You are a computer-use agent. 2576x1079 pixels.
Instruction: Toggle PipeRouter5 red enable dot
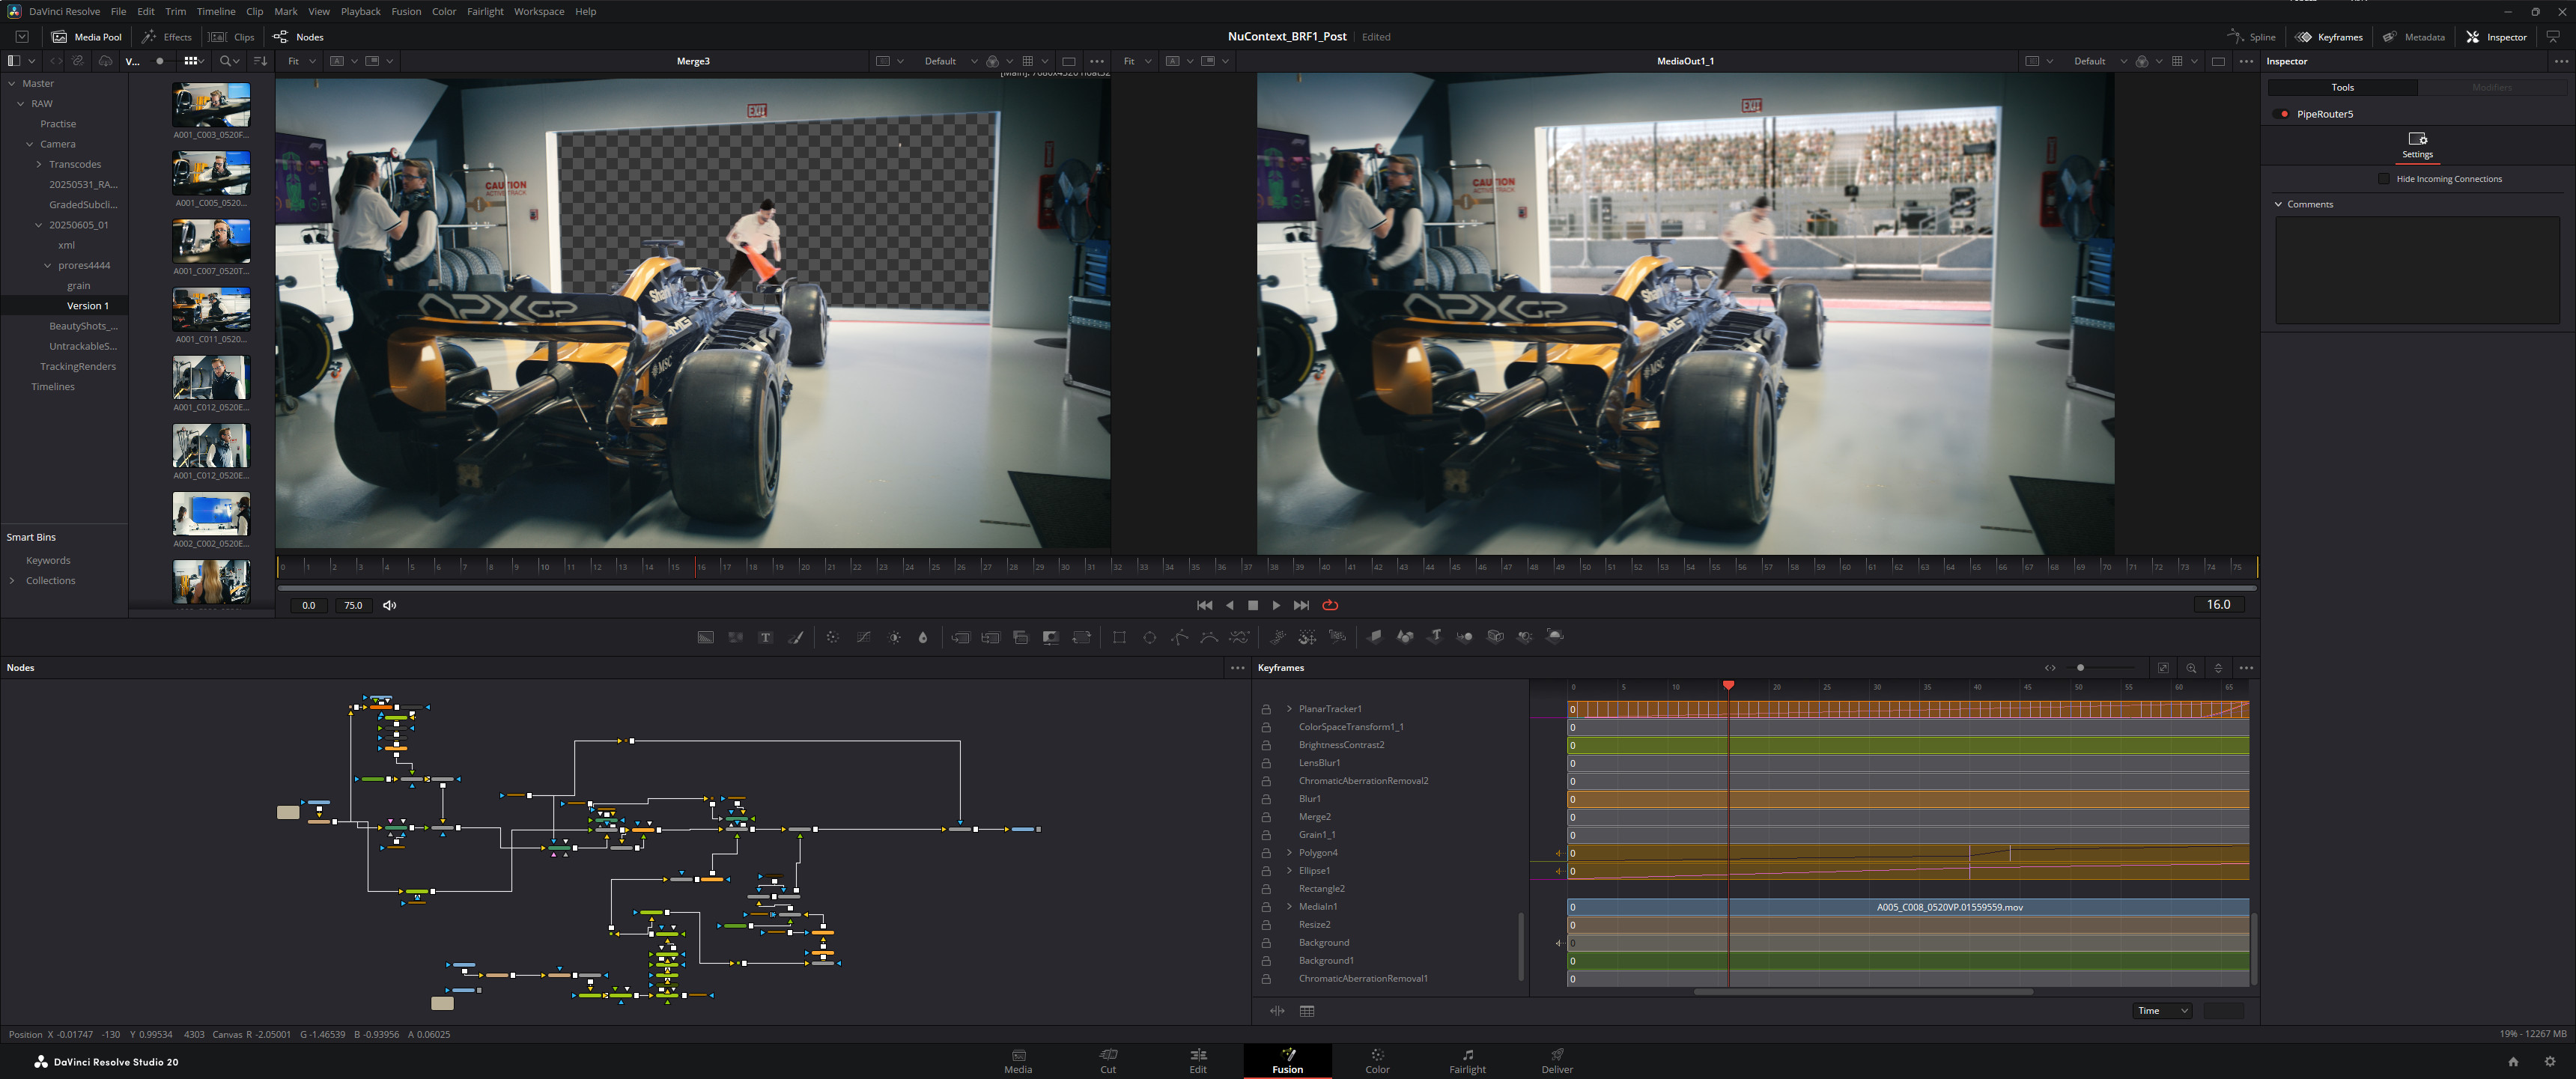(x=2284, y=114)
